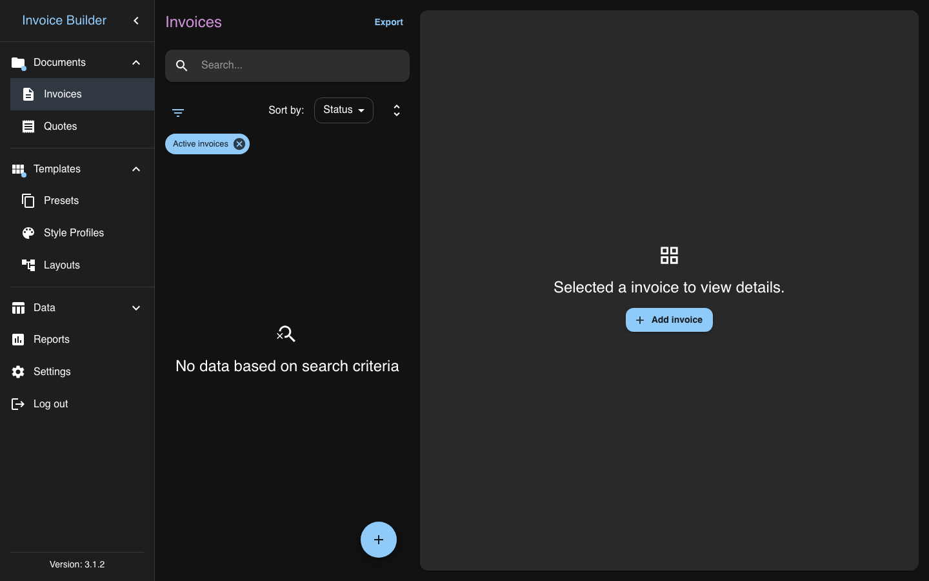
Task: Collapse the sidebar with the left chevron
Action: (136, 21)
